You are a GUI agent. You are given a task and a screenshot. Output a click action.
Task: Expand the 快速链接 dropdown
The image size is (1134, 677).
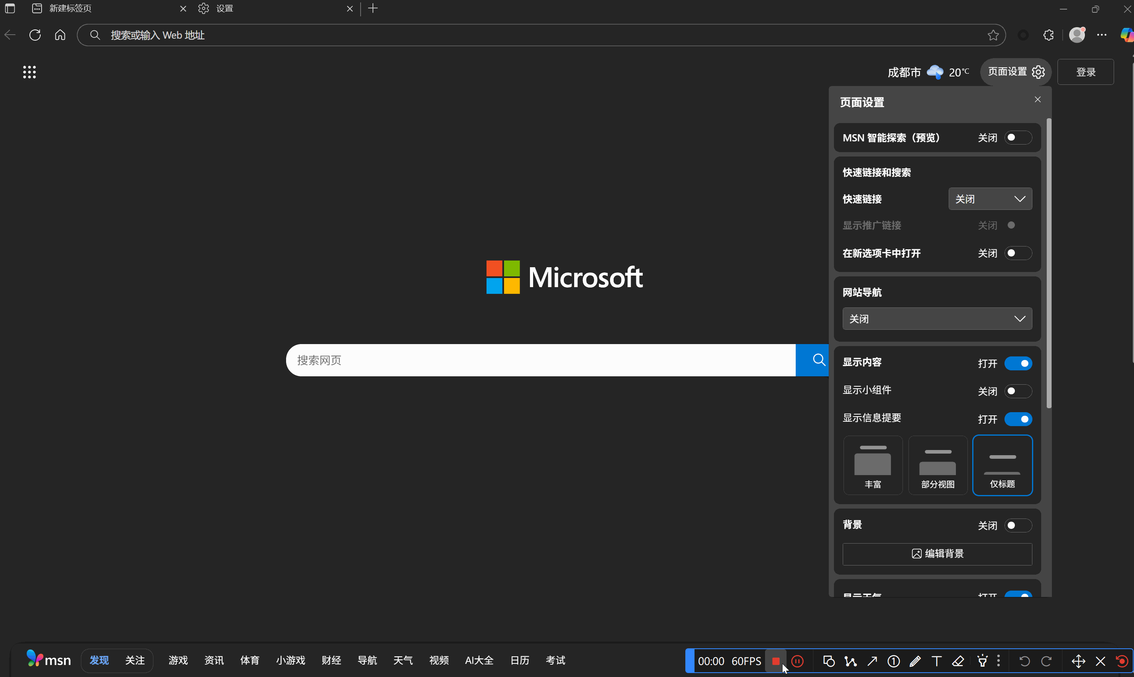click(x=990, y=199)
